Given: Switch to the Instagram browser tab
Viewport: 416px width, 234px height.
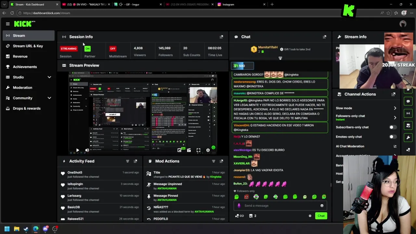Looking at the screenshot, I should tap(241, 5).
